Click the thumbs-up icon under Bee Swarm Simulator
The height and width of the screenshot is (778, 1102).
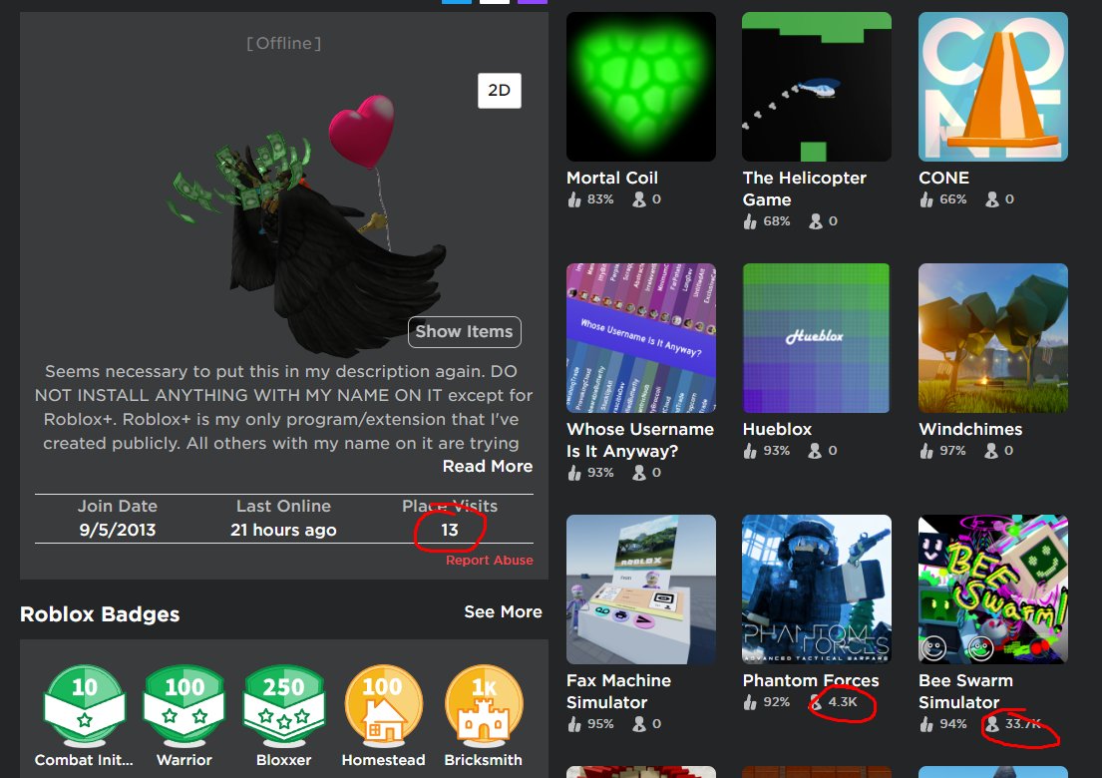pyautogui.click(x=926, y=724)
